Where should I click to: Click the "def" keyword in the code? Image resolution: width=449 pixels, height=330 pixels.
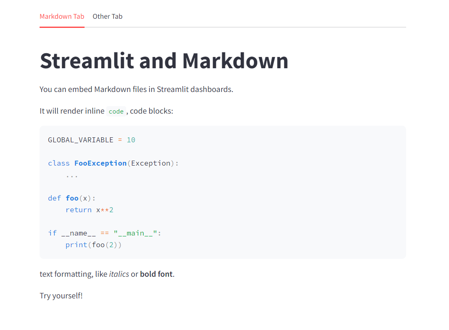pyautogui.click(x=54, y=198)
